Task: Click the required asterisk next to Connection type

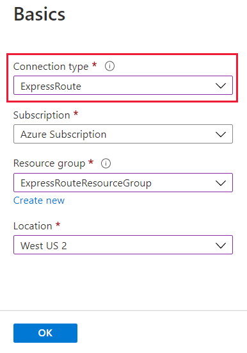Action: (x=95, y=65)
